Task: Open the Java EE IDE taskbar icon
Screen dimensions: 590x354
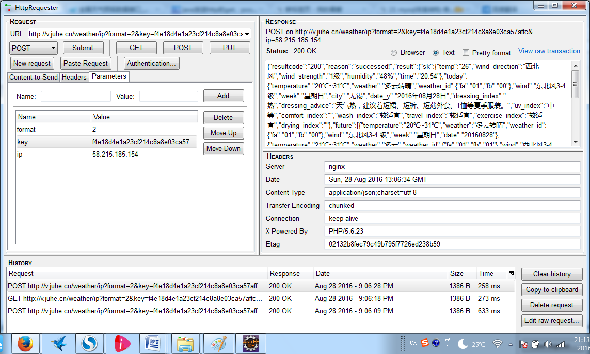Action: click(250, 344)
